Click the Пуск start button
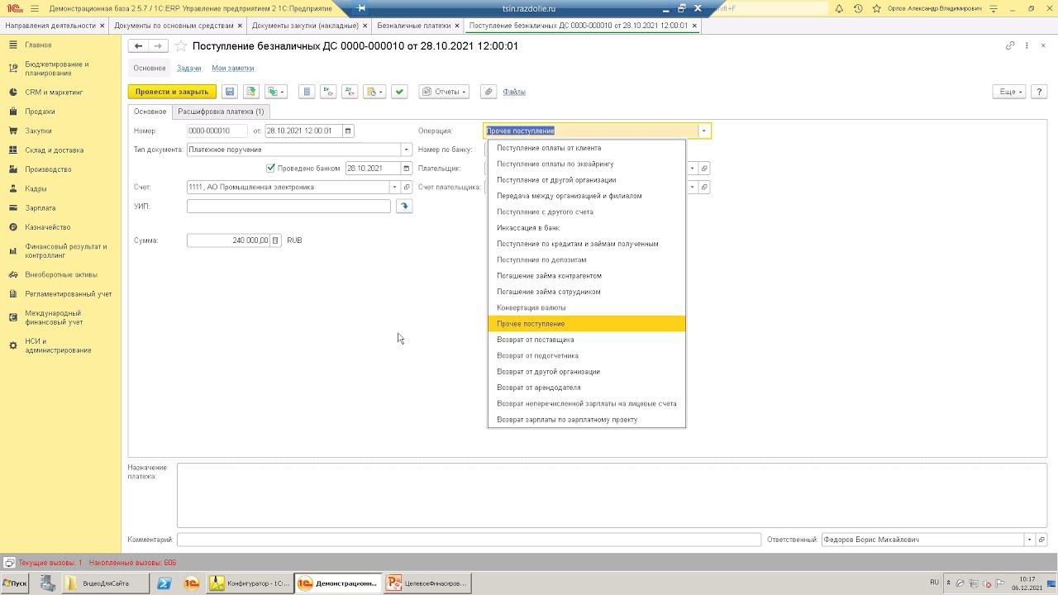This screenshot has height=595, width=1058. [14, 583]
